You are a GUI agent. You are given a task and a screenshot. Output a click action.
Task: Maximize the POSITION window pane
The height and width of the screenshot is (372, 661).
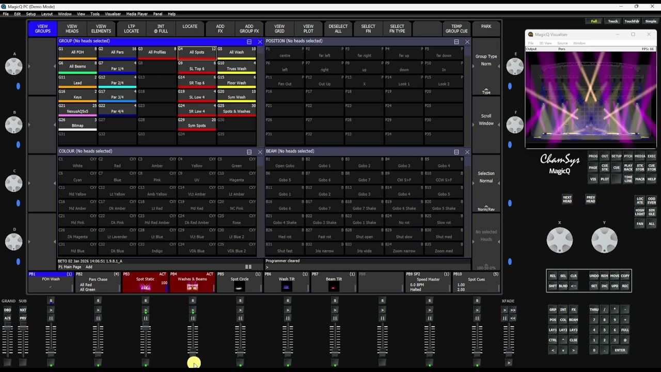pyautogui.click(x=456, y=42)
